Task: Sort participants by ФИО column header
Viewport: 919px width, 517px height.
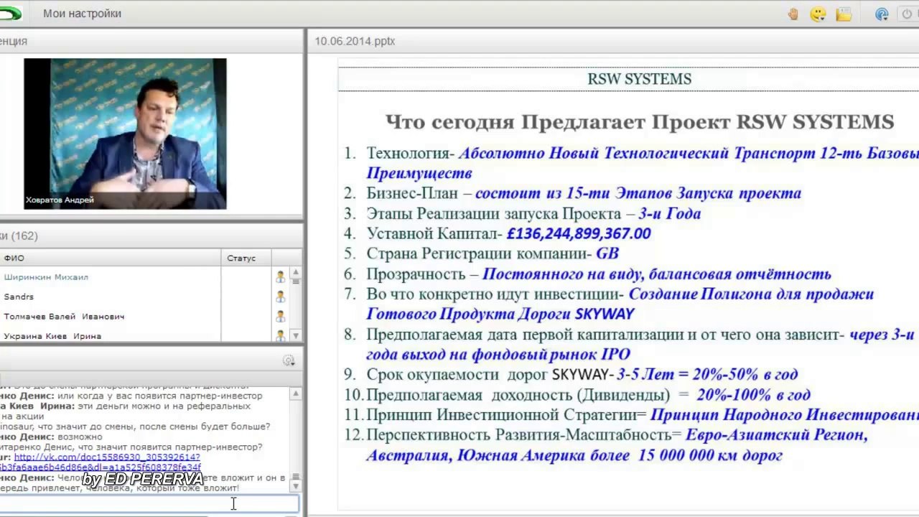Action: [111, 258]
